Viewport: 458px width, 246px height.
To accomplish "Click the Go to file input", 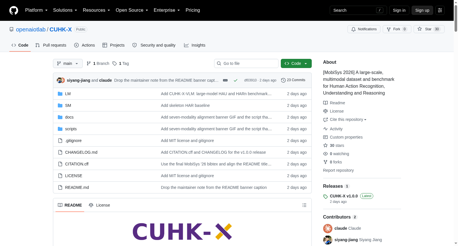I will pos(246,63).
